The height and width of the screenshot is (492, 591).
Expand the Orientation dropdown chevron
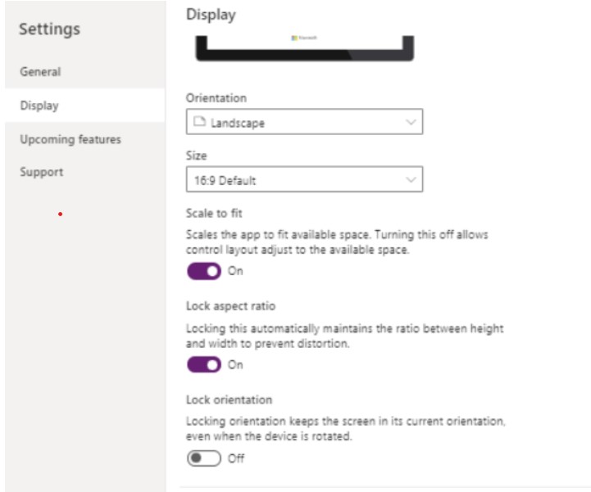tap(411, 123)
